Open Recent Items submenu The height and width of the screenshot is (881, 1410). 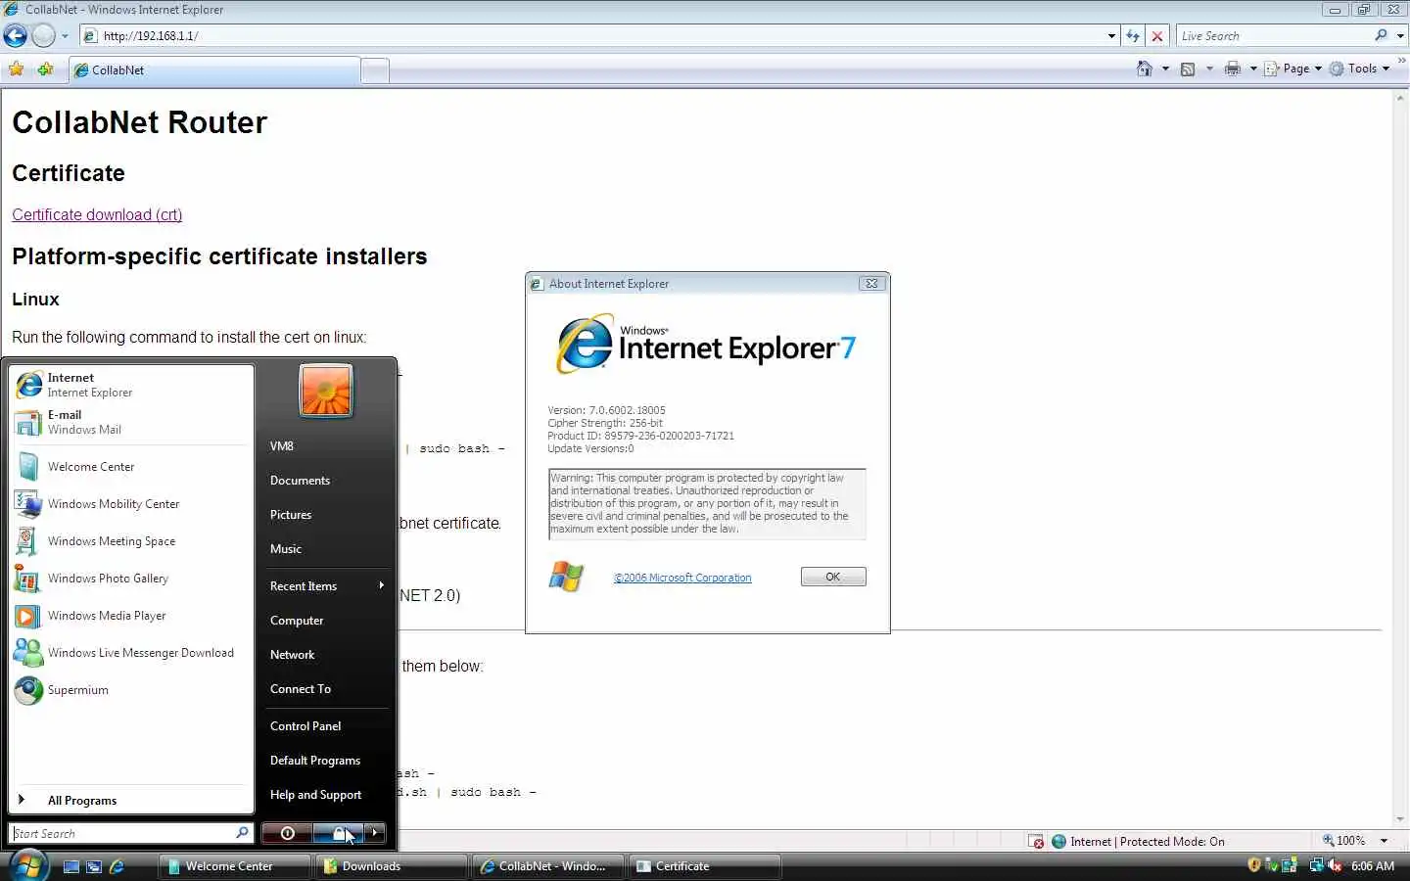pos(326,585)
